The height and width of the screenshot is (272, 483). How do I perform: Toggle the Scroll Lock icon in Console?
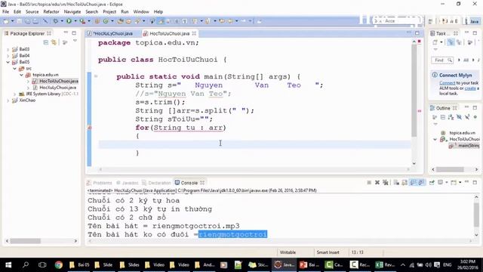(405, 183)
